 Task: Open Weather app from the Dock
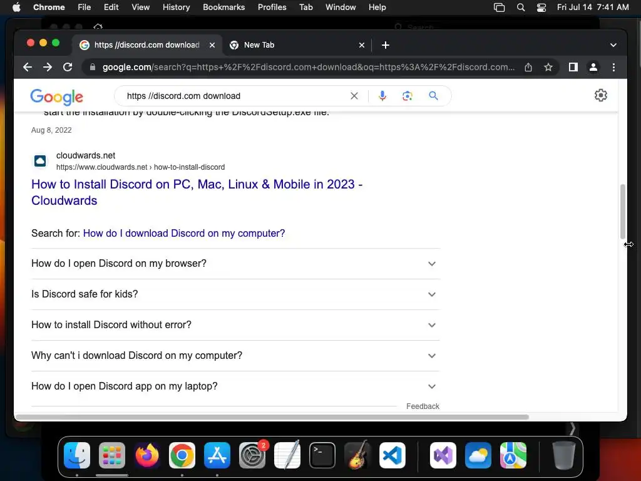478,455
